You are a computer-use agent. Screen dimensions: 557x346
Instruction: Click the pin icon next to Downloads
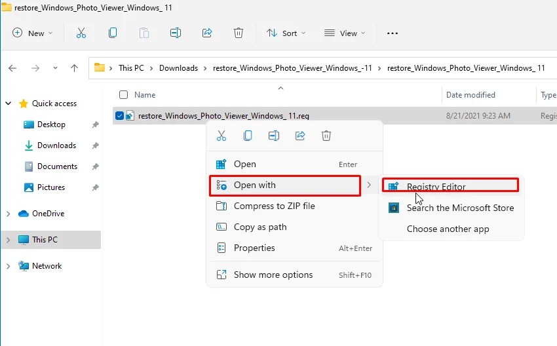(95, 145)
